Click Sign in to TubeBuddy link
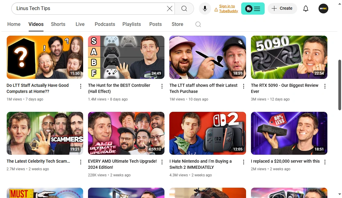 click(228, 9)
